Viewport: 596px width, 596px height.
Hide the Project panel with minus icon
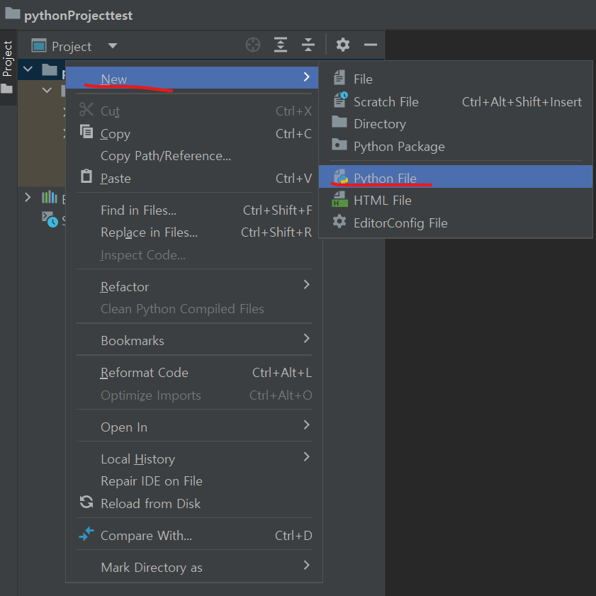tap(370, 45)
